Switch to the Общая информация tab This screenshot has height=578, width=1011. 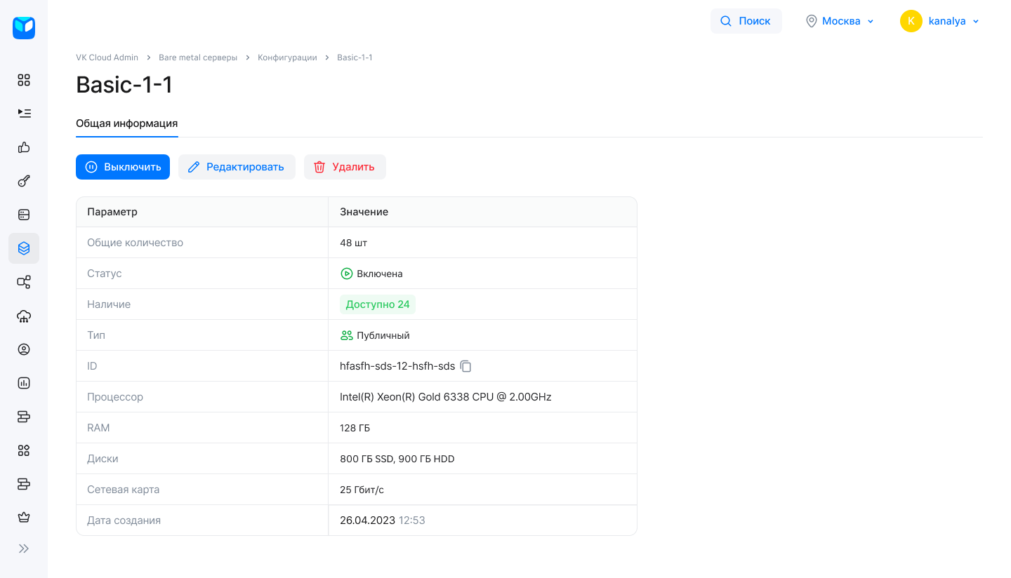[x=126, y=123]
